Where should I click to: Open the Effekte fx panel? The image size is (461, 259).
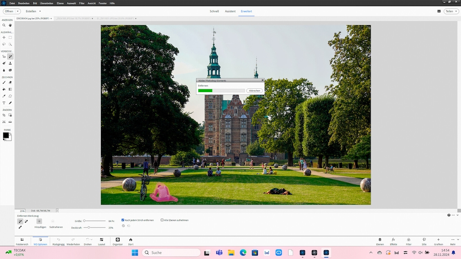[393, 241]
